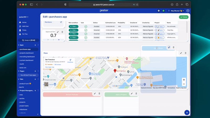
Task: Edit the Jestor Youtube component
Action: click(95, 94)
